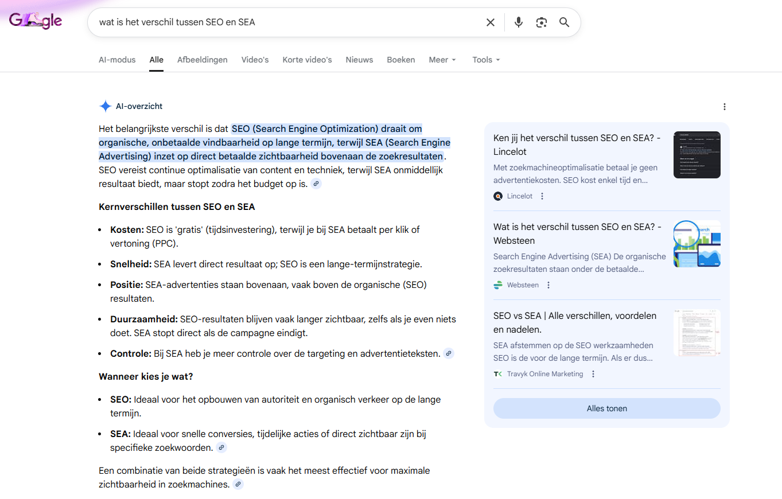Switch to the Nieuws tab
This screenshot has width=782, height=499.
point(359,60)
